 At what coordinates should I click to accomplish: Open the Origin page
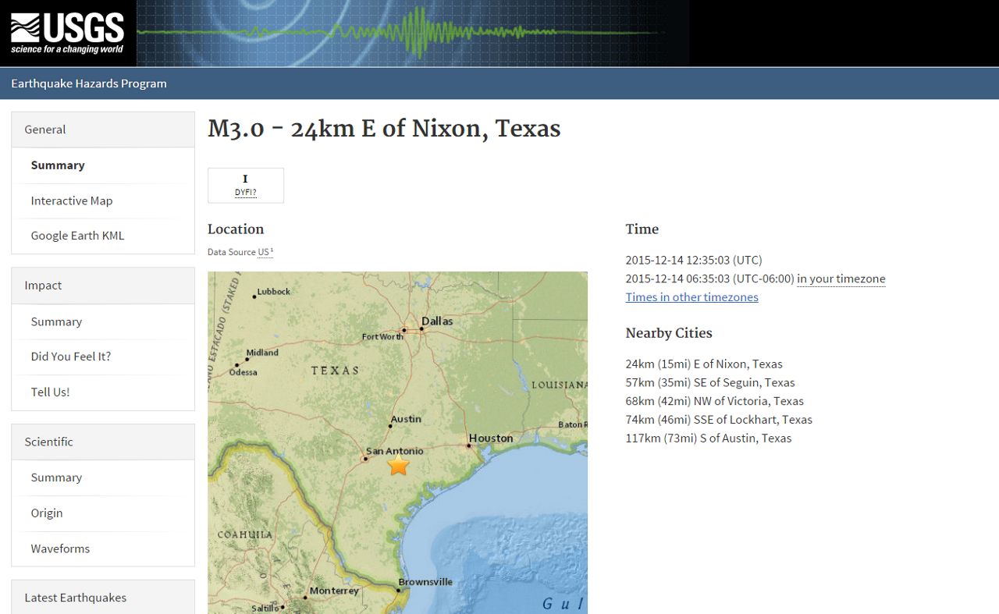pos(47,513)
